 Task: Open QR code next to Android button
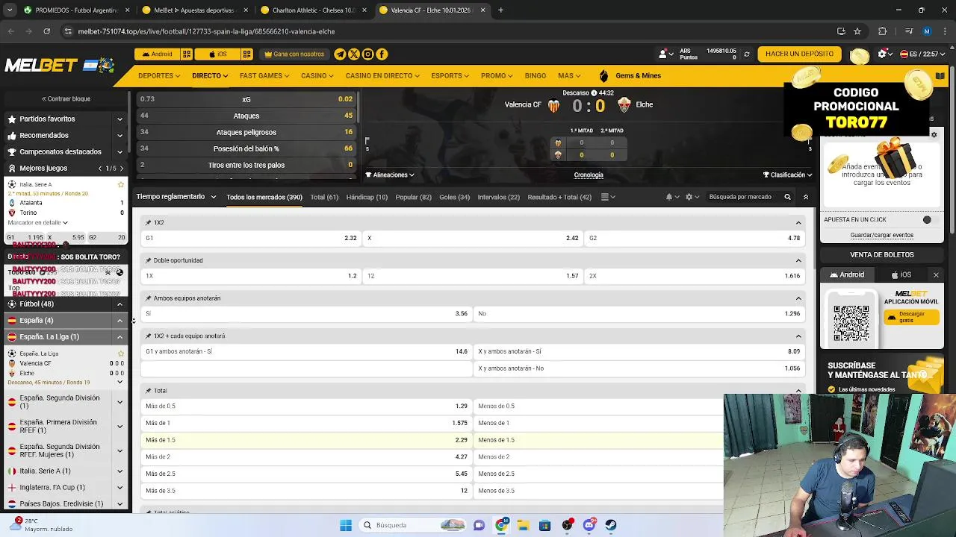187,54
